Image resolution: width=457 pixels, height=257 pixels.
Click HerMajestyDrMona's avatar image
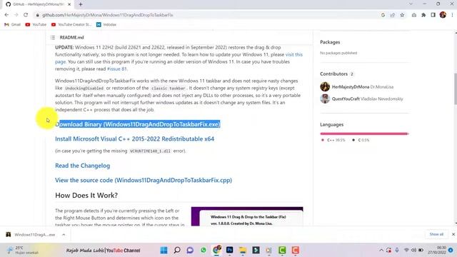(x=325, y=87)
